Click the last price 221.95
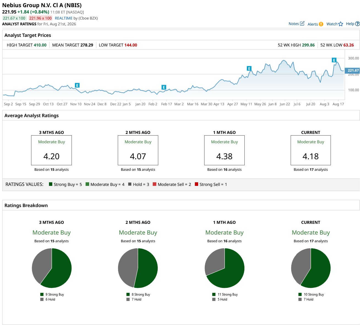Viewport: 360px width, 325px height. click(x=9, y=12)
